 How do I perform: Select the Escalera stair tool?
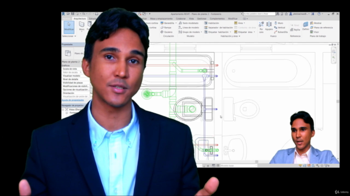[166, 32]
